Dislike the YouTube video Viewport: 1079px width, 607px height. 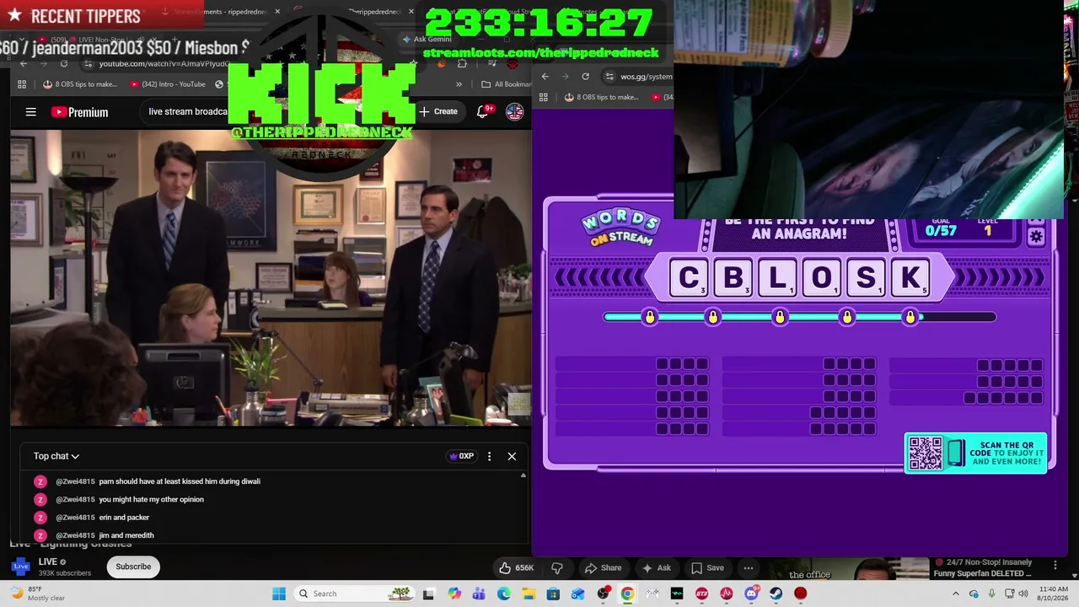click(x=556, y=567)
